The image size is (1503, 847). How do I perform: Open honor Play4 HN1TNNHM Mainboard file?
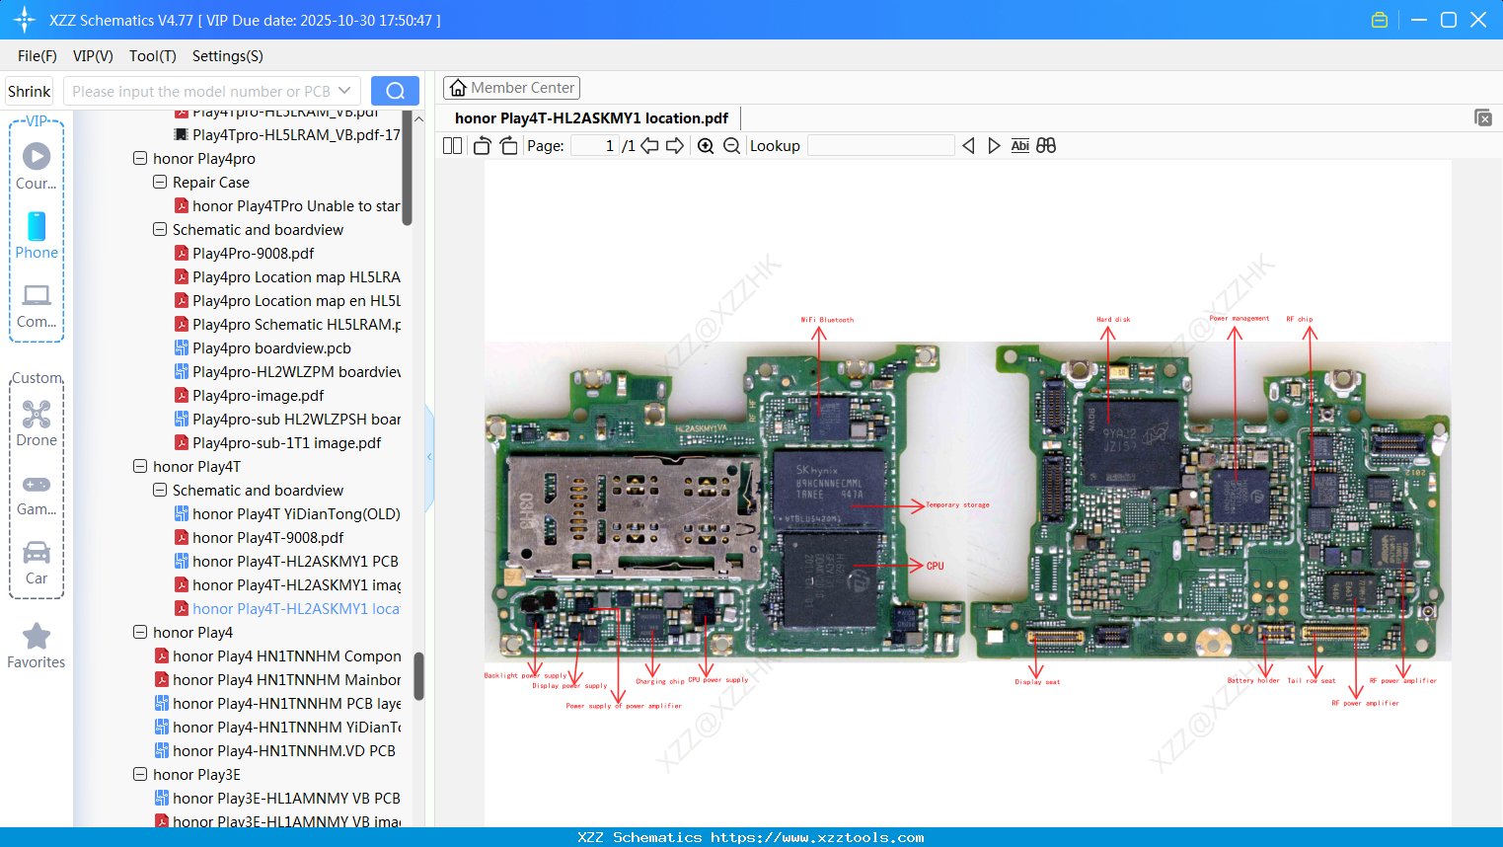277,679
